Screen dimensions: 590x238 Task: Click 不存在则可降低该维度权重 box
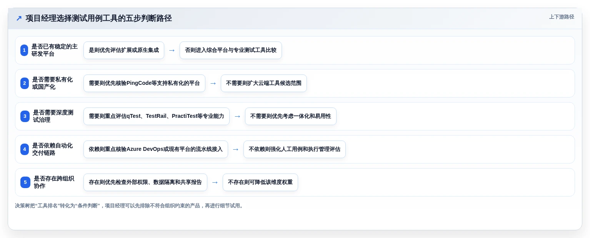coord(260,182)
